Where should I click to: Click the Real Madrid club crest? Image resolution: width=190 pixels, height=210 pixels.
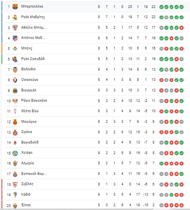click(15, 17)
